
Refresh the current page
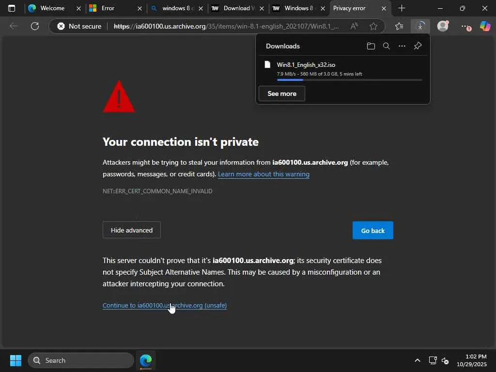(x=35, y=26)
